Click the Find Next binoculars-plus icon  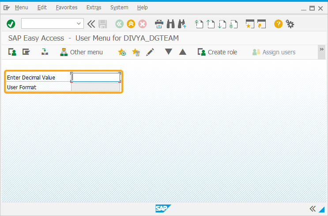coord(182,24)
